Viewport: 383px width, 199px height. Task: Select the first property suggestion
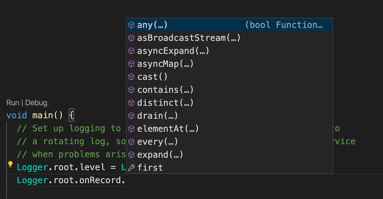(150, 168)
